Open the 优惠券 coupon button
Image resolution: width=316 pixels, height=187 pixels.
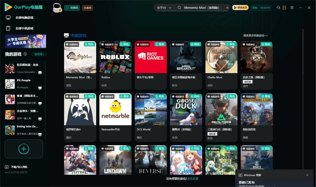pyautogui.click(x=88, y=8)
